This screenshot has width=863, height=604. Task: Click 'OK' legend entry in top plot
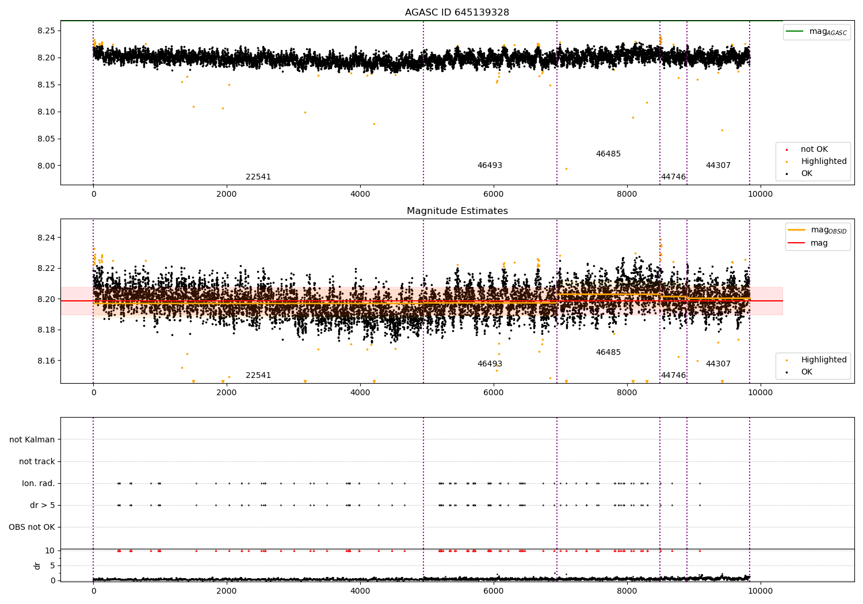coord(800,174)
